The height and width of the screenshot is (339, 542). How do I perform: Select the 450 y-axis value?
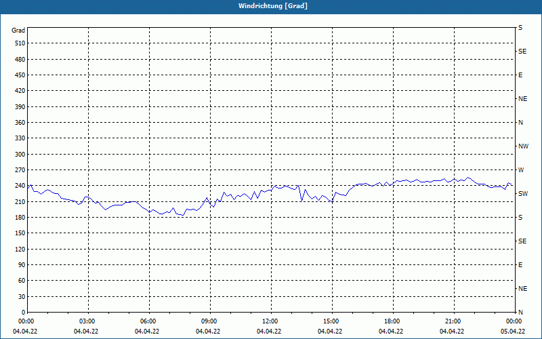tap(20, 75)
